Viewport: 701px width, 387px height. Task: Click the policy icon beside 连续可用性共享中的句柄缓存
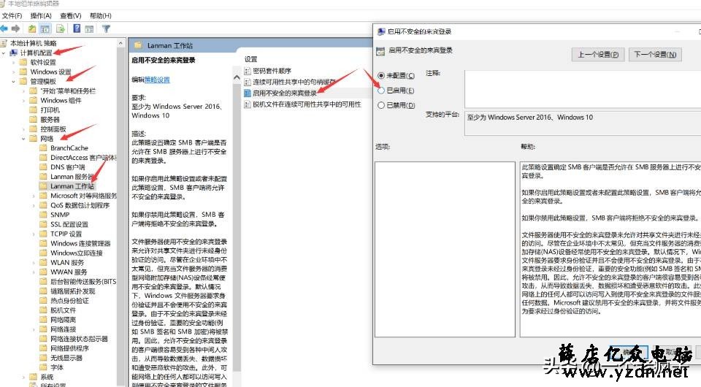tap(248, 82)
